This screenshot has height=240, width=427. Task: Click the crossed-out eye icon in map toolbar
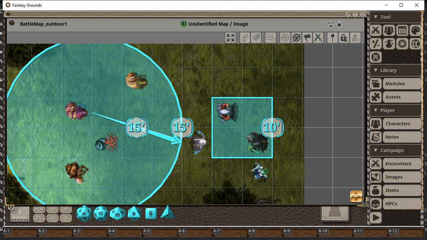point(296,38)
